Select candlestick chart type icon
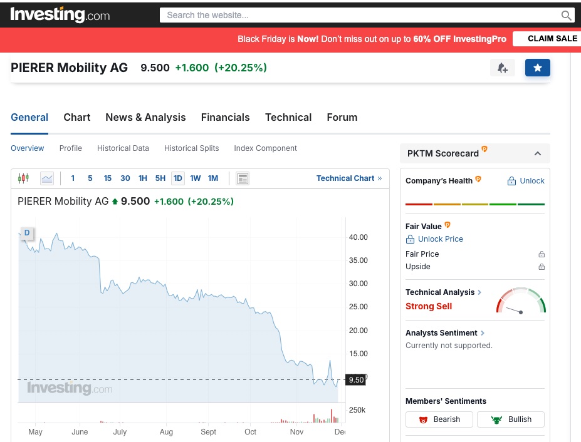The image size is (581, 442). (23, 178)
